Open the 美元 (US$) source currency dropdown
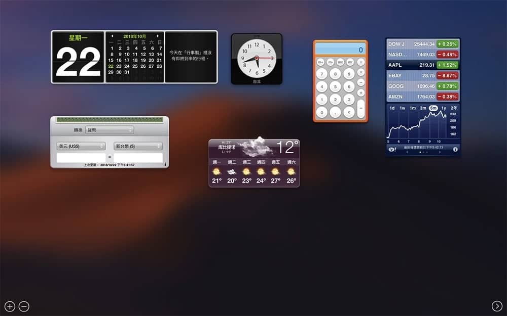The image size is (507, 316). tap(81, 146)
